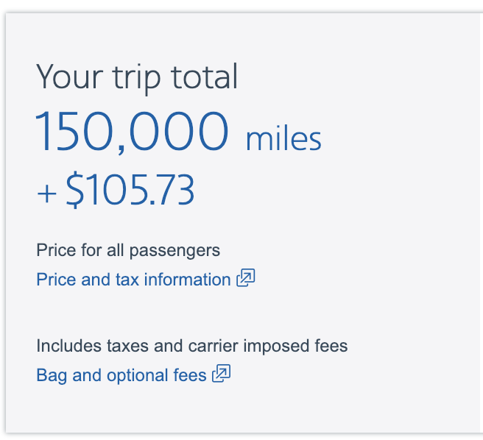Click the 150,000 miles figure
483x440 pixels.
coord(178,132)
